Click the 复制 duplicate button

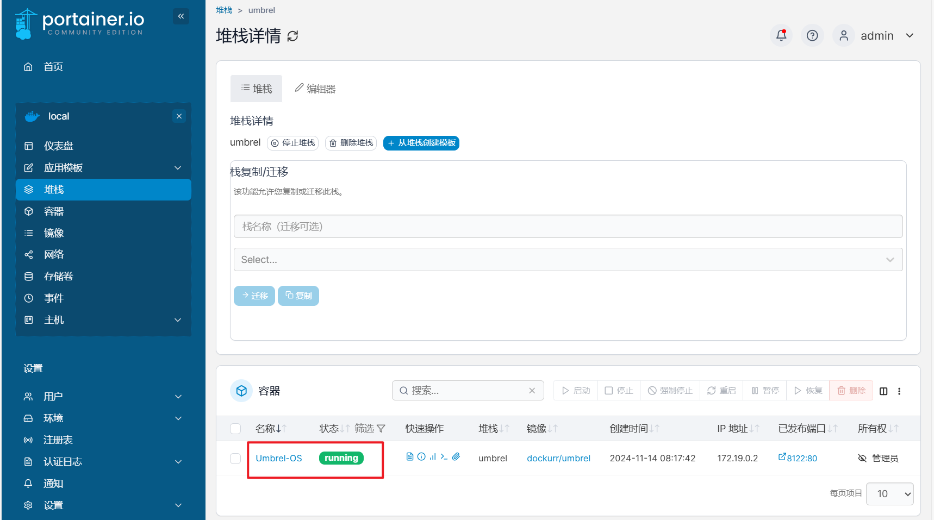(298, 296)
